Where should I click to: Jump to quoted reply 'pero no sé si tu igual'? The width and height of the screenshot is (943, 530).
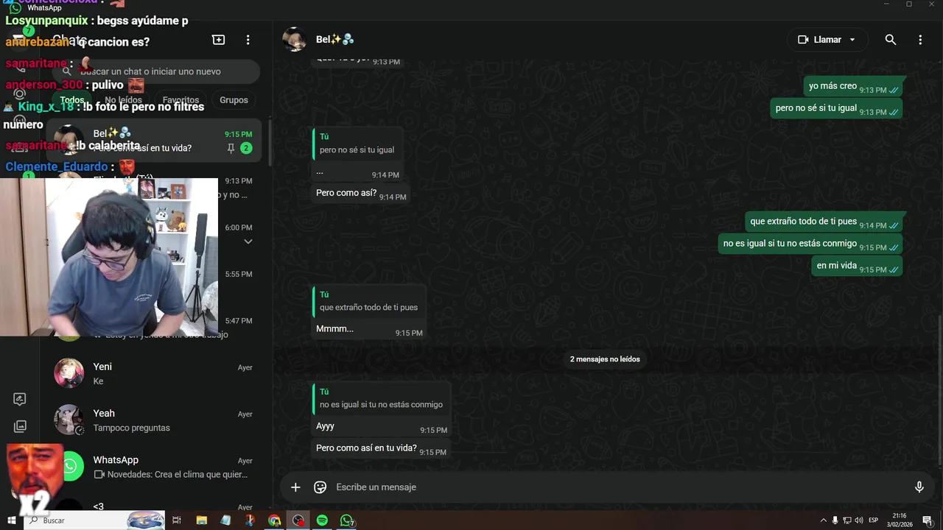[x=357, y=143]
